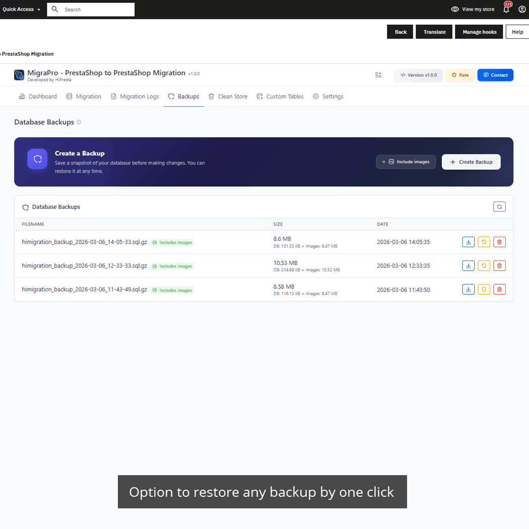Image resolution: width=529 pixels, height=529 pixels.
Task: Click the date 2026-03-06 14:05:35
Action: point(404,242)
